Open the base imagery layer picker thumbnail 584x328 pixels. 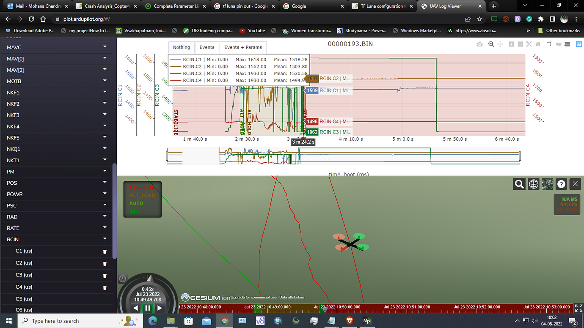click(547, 184)
